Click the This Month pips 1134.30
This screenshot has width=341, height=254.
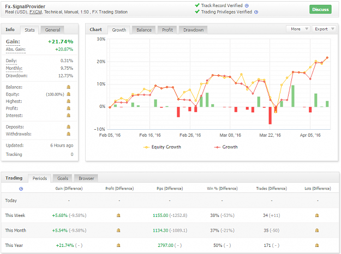click(160, 231)
